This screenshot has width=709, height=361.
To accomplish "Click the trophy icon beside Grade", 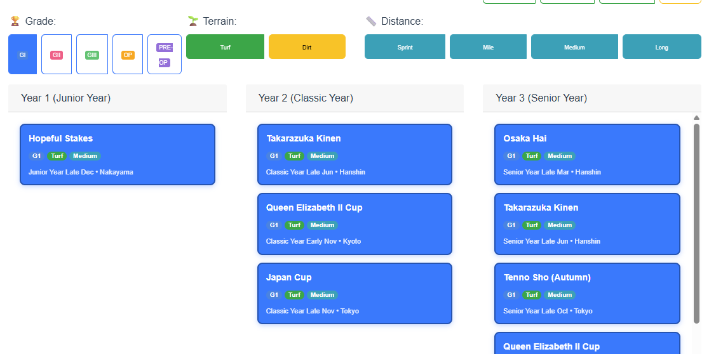I will coord(15,21).
